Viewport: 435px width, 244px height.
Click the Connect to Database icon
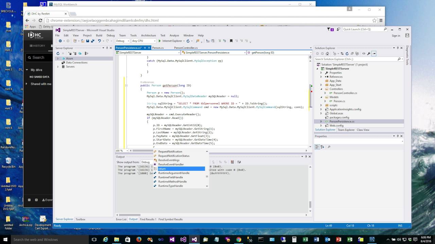(x=70, y=54)
